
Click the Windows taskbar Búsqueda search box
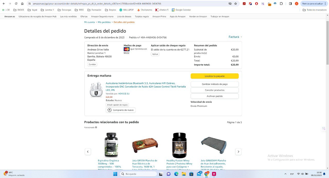tap(138, 174)
